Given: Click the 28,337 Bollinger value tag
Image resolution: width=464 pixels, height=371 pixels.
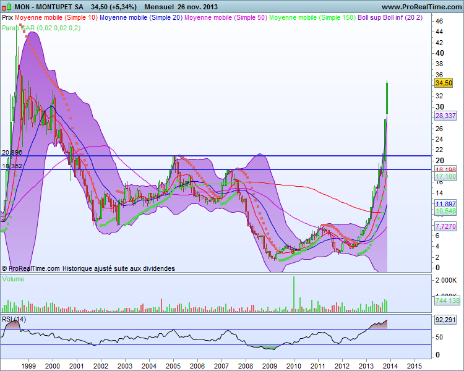Looking at the screenshot, I should click(x=445, y=116).
